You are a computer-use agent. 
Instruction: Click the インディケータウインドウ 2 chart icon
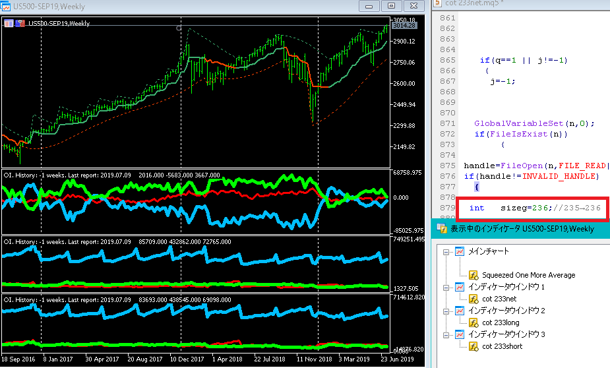tap(460, 311)
